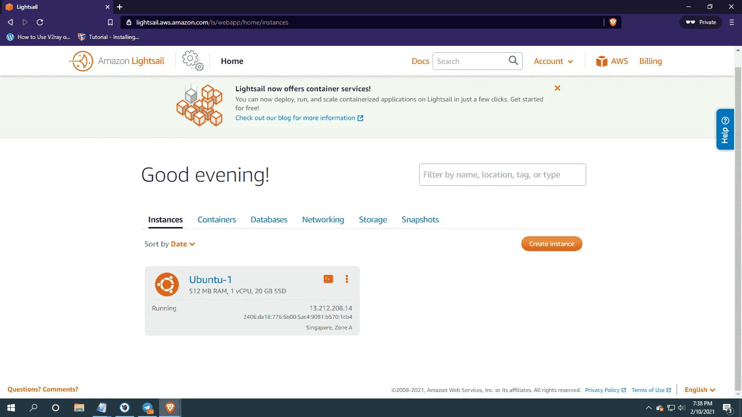Open the three-dot menu for Ubuntu-1
The width and height of the screenshot is (742, 417).
[346, 279]
